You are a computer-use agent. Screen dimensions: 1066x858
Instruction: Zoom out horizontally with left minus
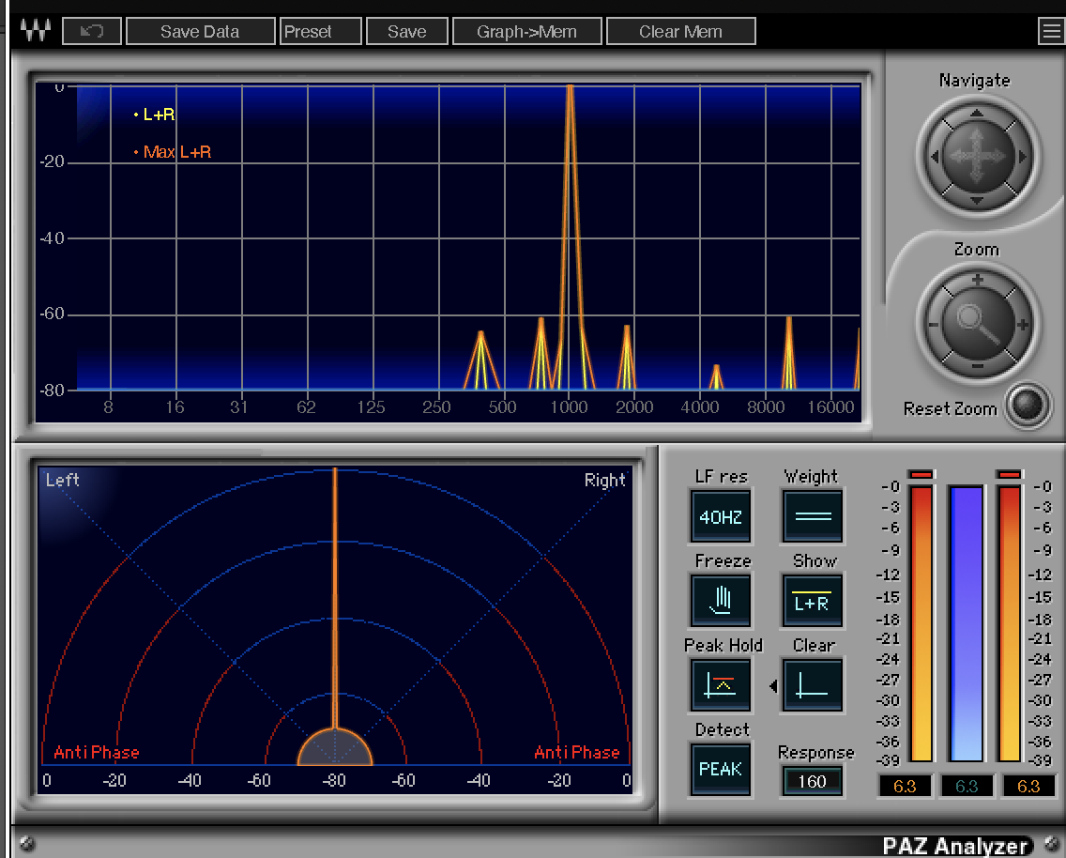click(x=933, y=325)
